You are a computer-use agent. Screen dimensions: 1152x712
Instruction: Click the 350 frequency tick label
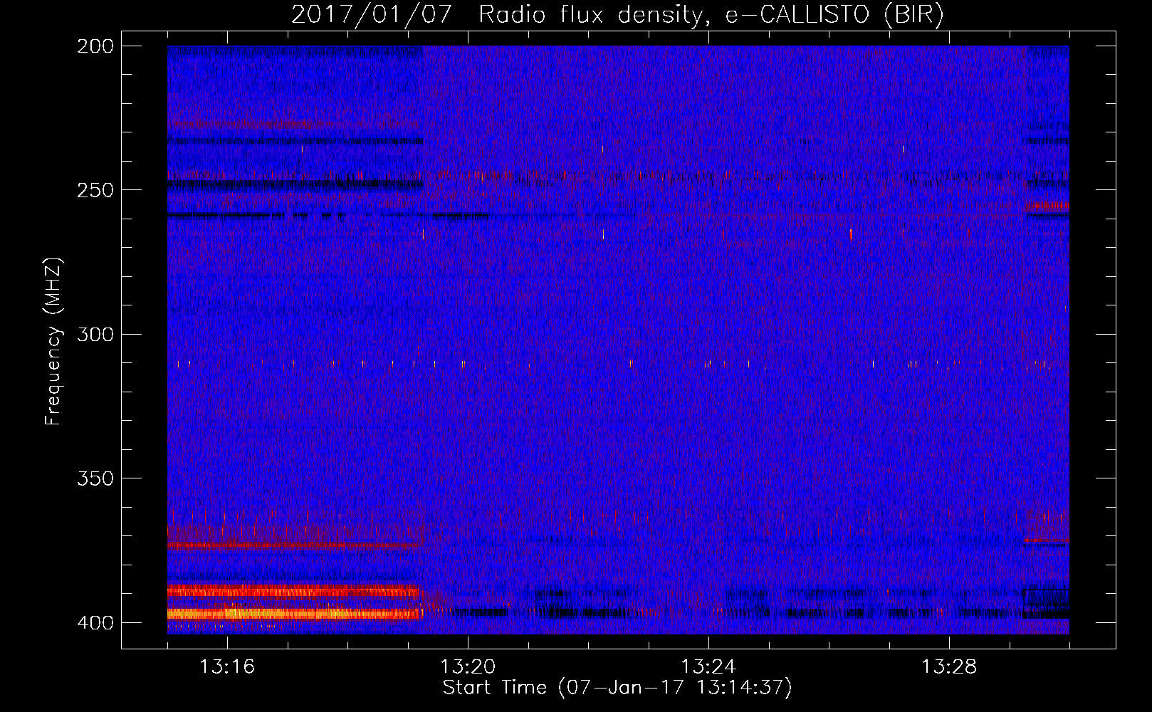95,478
